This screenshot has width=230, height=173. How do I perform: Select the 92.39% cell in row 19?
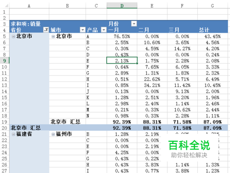tap(122, 122)
